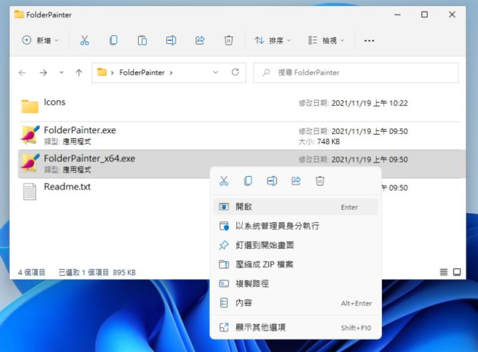Viewport: 478px width, 352px height.
Task: Select the Readme.txt file name
Action: click(x=67, y=186)
